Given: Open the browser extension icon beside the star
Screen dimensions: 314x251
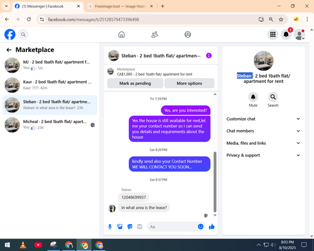Looking at the screenshot, I should point(296,19).
